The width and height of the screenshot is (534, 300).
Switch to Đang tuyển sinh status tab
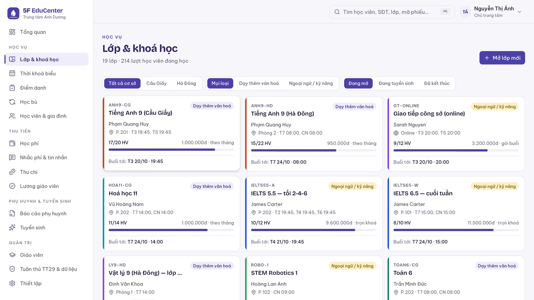pyautogui.click(x=396, y=83)
